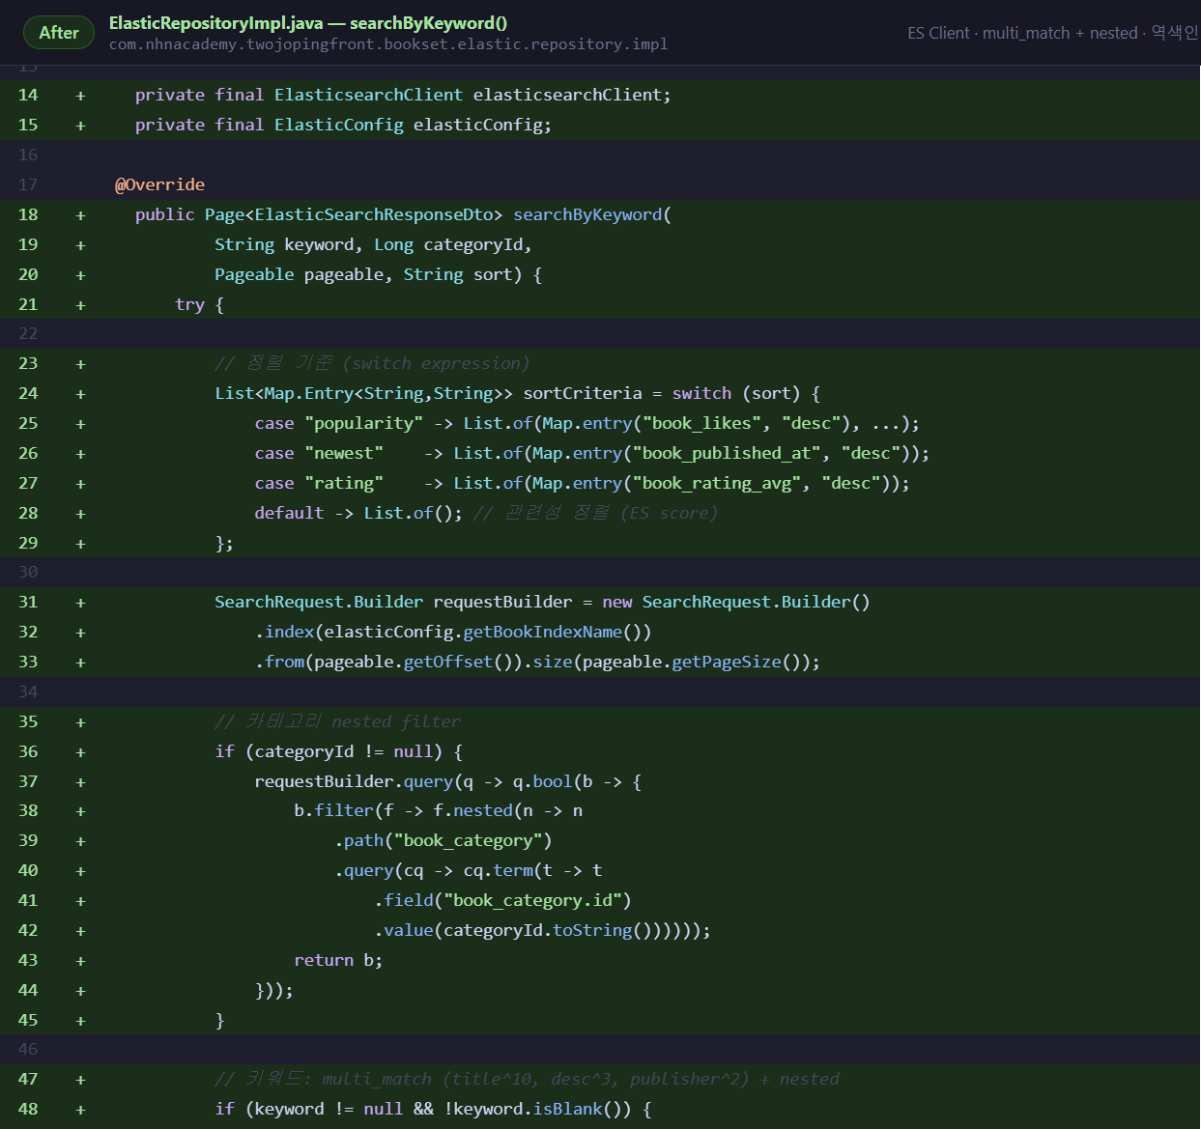The width and height of the screenshot is (1201, 1129).
Task: Click the plus marker on line 31
Action: coord(80,603)
